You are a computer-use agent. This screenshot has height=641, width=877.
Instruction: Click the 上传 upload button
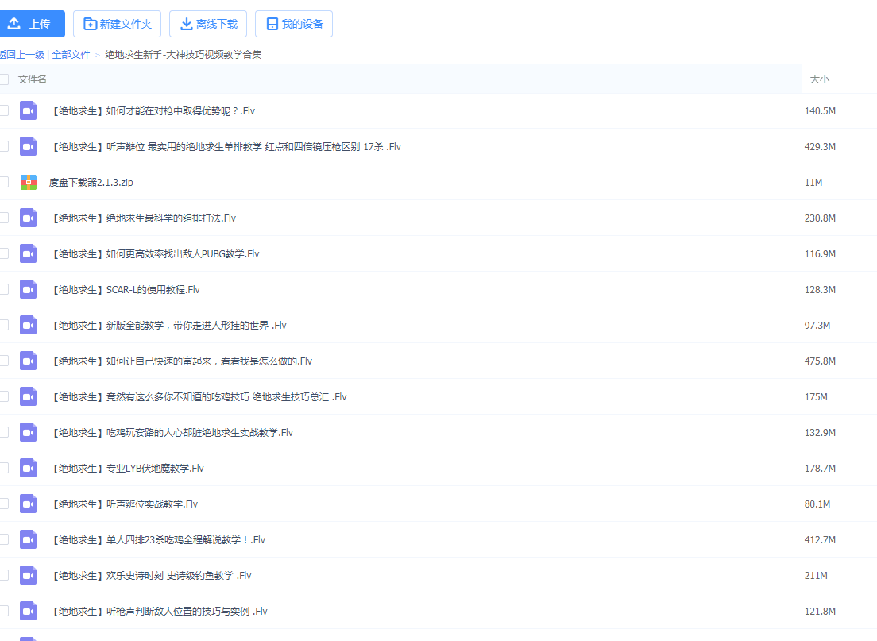pyautogui.click(x=30, y=24)
